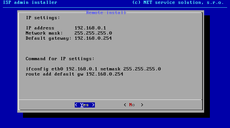The image size is (230, 128).
Task: Click the default gateway value 192.168.0.254
Action: tap(93, 38)
